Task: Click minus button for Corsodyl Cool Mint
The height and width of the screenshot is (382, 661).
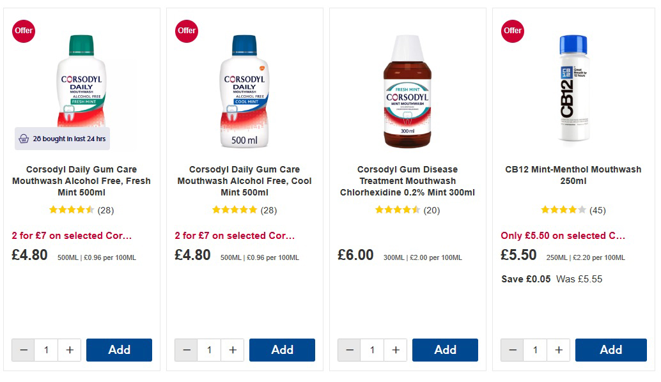Action: tap(187, 350)
